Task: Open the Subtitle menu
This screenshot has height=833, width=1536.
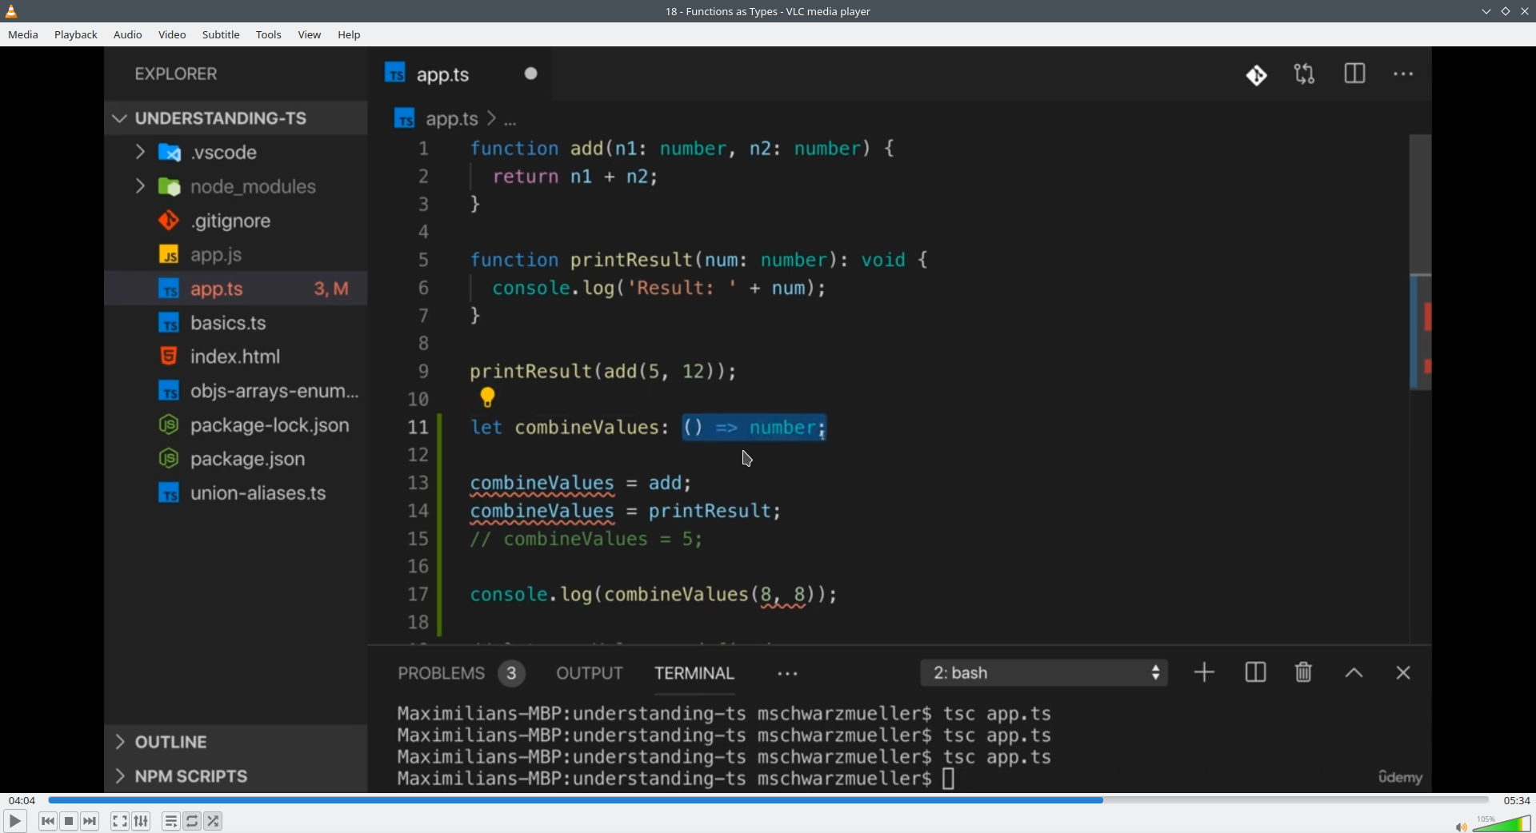Action: tap(221, 35)
